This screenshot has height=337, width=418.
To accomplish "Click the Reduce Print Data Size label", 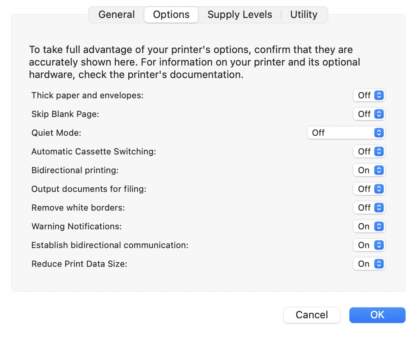I will pyautogui.click(x=79, y=264).
